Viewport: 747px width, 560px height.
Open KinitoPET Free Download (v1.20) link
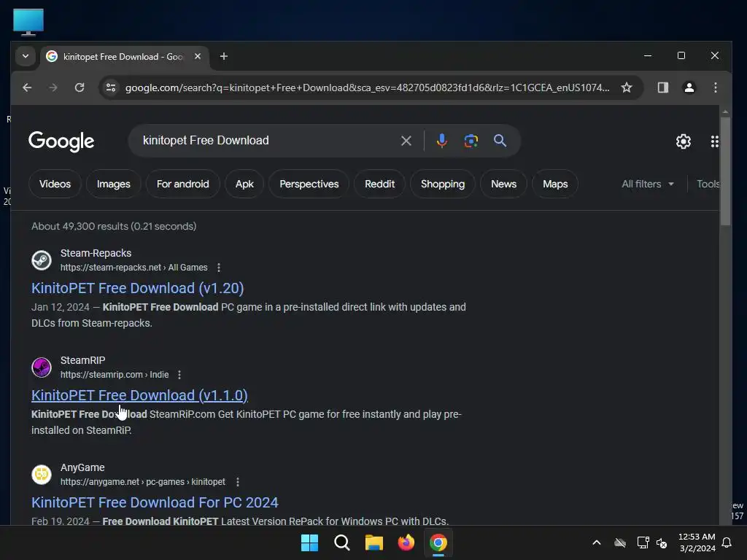click(x=138, y=288)
